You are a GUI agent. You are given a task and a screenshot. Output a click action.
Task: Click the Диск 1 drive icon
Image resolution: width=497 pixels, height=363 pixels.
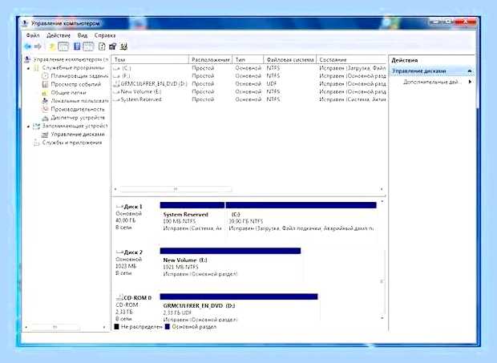[x=119, y=207]
